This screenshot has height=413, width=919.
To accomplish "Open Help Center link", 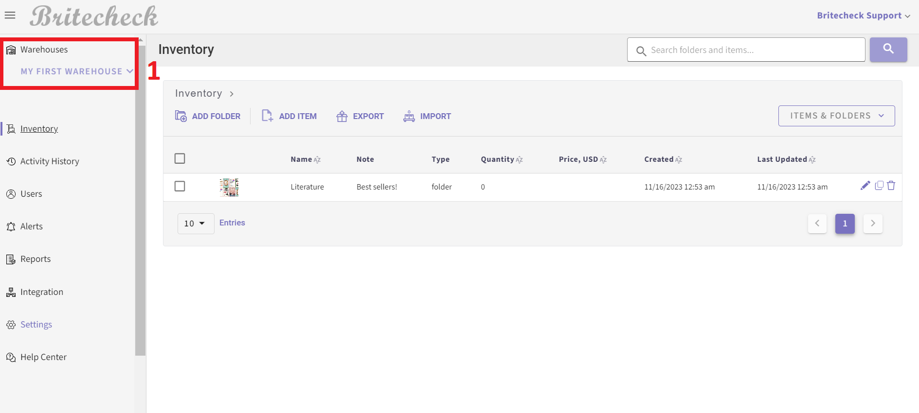I will pos(43,357).
